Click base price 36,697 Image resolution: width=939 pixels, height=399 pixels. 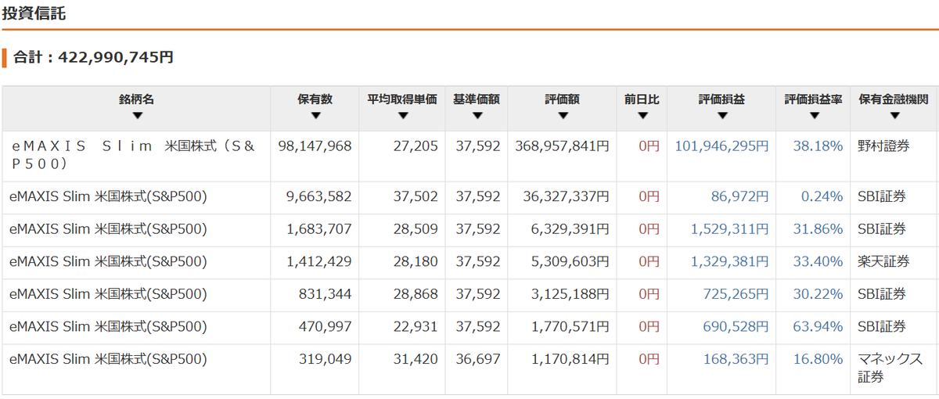[x=477, y=359]
